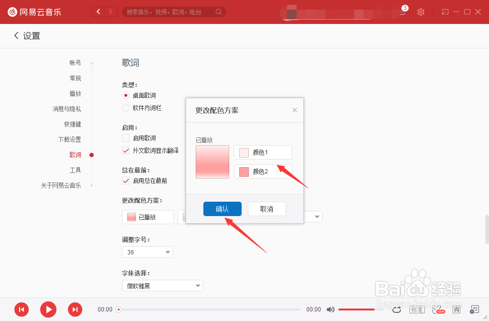The image size is (489, 321).
Task: Enable the 启用歌词 checkbox
Action: 125,138
